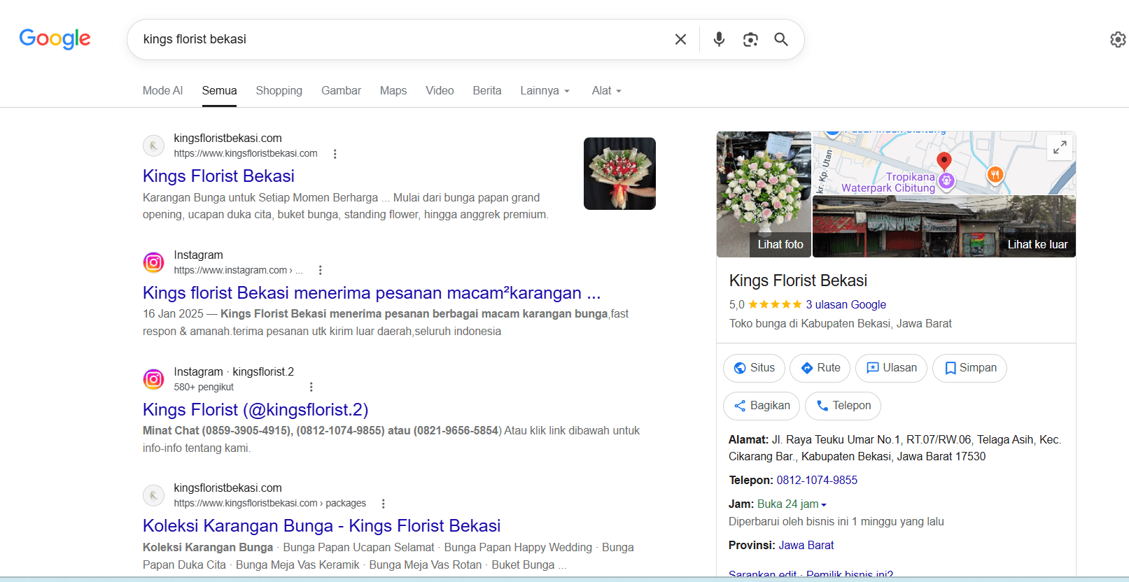Open the Video tab
The width and height of the screenshot is (1129, 582).
[x=440, y=91]
